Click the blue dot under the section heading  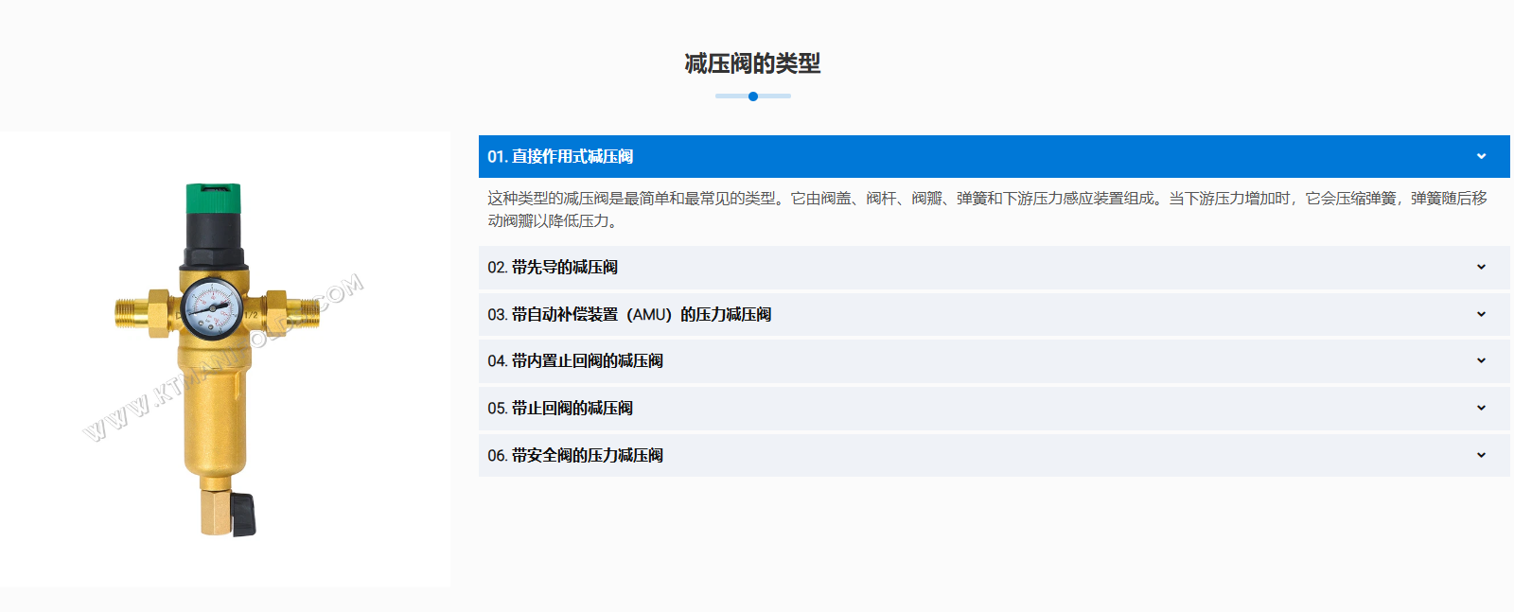click(753, 96)
